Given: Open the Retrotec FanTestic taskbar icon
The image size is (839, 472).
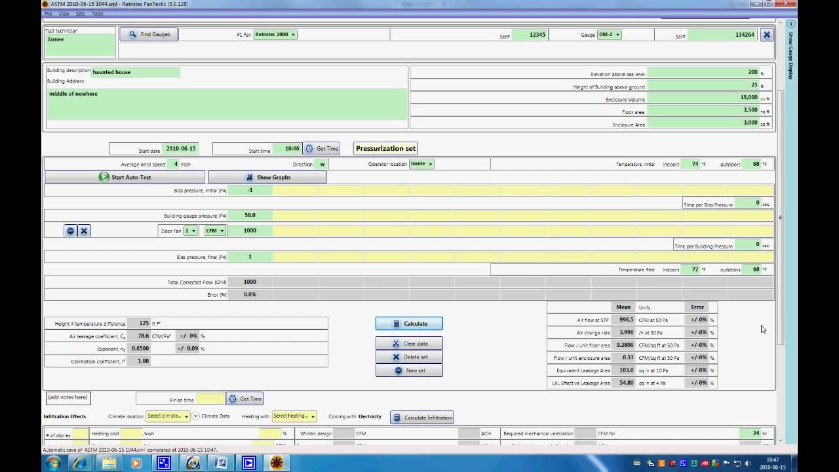Looking at the screenshot, I should 277,463.
